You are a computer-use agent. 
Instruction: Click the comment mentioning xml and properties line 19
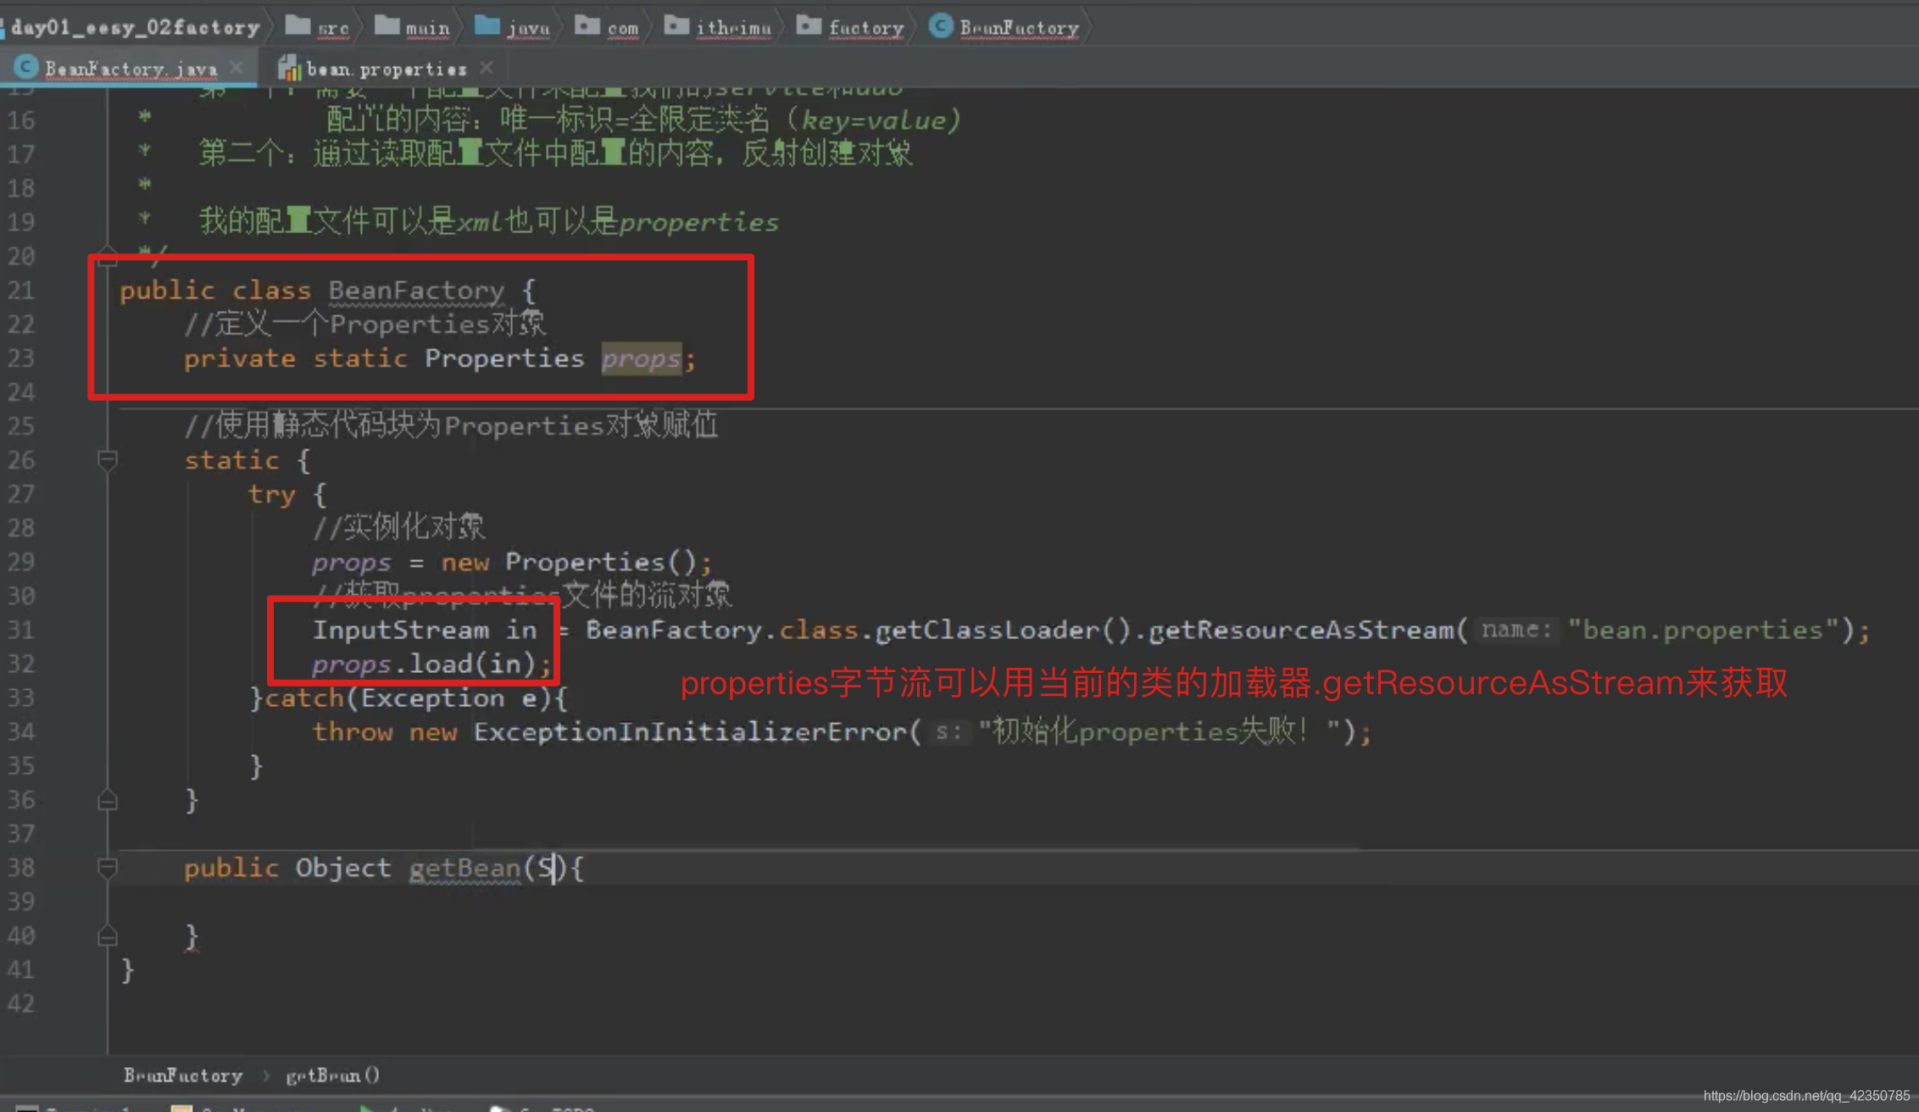(x=488, y=222)
